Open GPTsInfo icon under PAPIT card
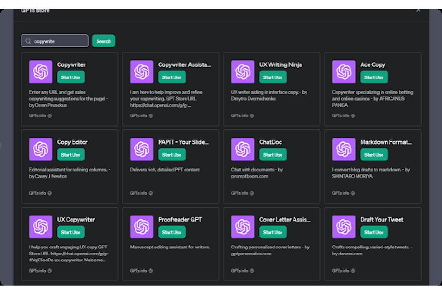 pos(151,193)
